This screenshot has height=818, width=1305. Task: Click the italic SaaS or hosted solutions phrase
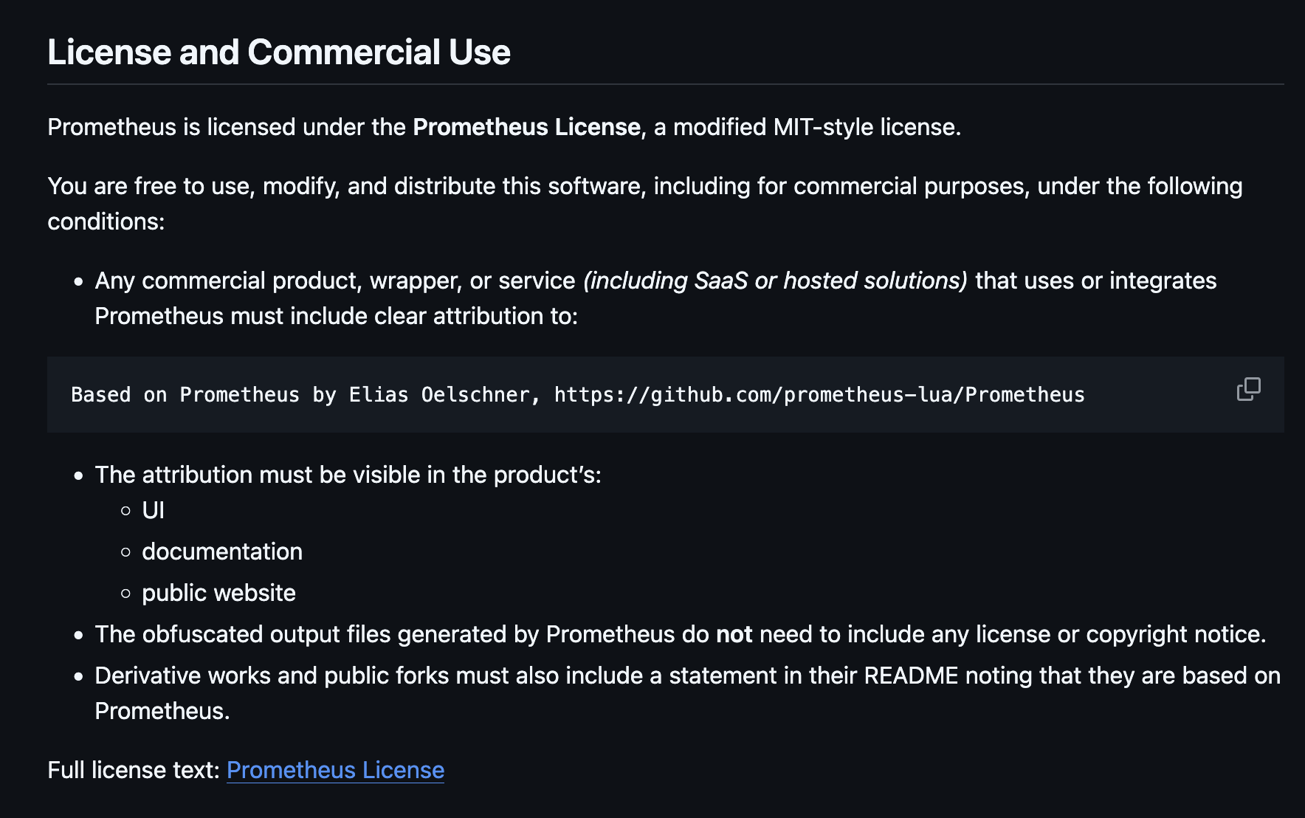tap(775, 281)
